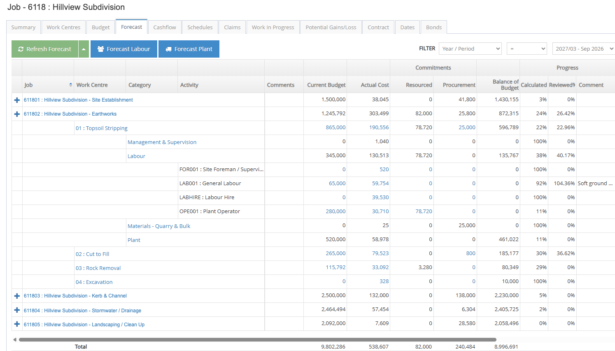
Task: Open Materials - Quarry & Bulk link
Action: tap(159, 226)
